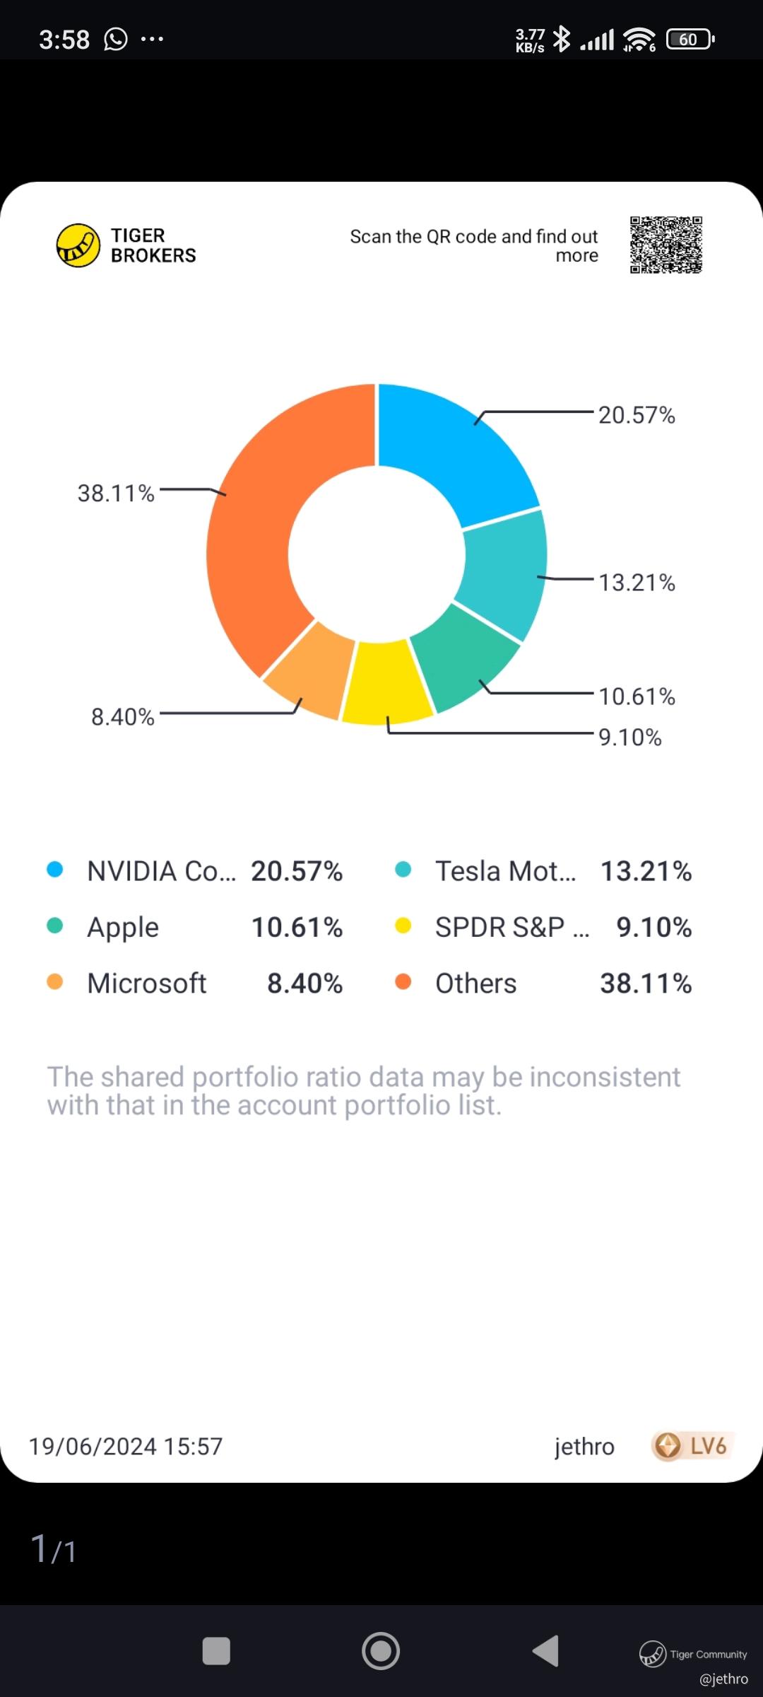Tap the Android recent apps square

pyautogui.click(x=216, y=1651)
